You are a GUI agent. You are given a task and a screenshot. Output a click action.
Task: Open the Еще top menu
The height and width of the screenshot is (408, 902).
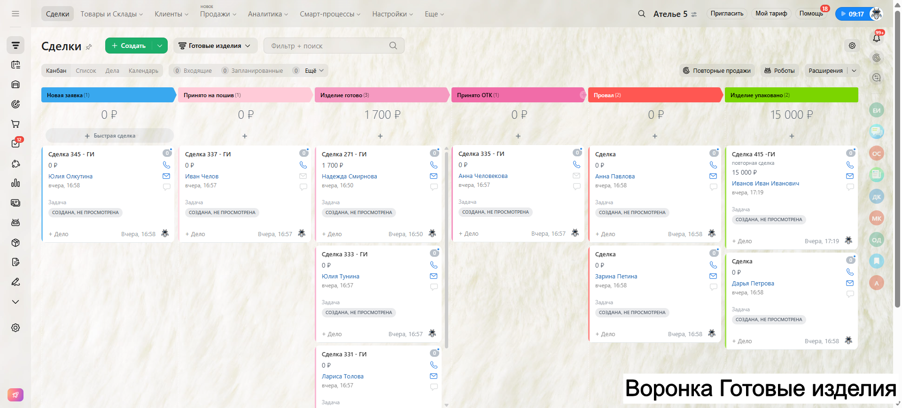click(x=434, y=14)
